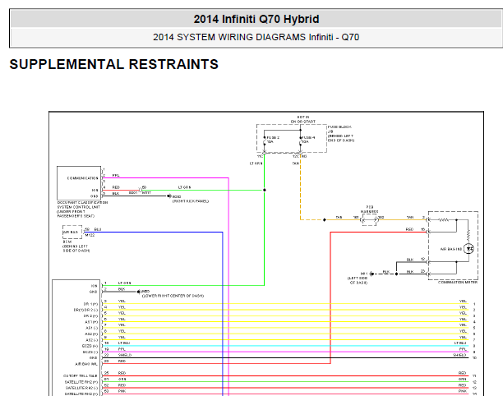Click the 'LOWER RIGHT CENTER OF DASH' ground label
The height and width of the screenshot is (396, 503).
coord(173,296)
